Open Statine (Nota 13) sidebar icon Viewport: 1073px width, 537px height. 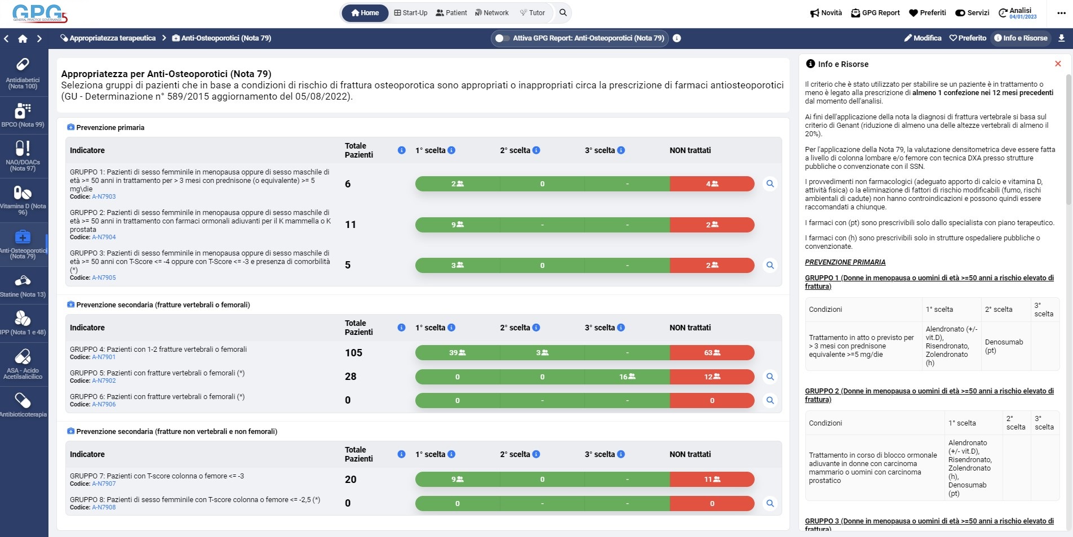click(x=23, y=285)
